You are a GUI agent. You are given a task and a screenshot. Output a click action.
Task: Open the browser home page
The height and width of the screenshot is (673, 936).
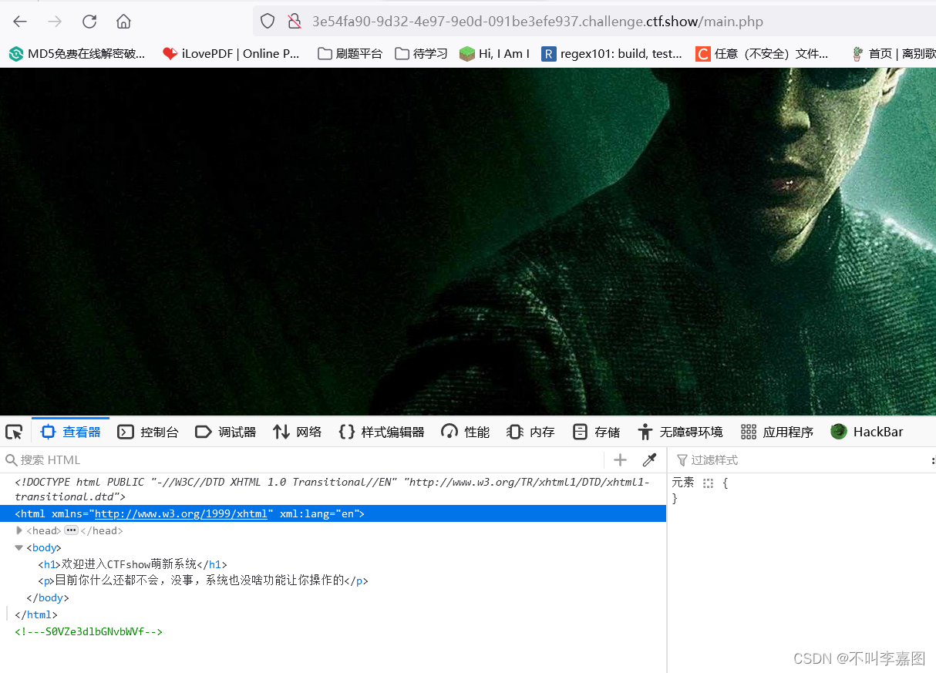[123, 22]
